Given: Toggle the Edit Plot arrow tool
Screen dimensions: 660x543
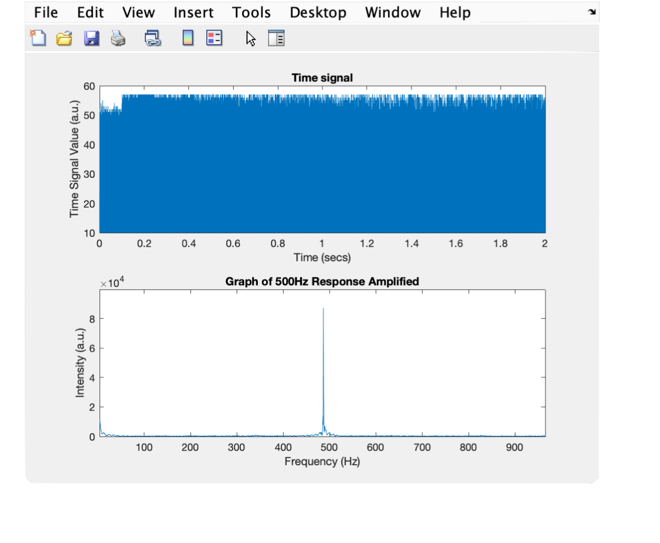Looking at the screenshot, I should [x=251, y=39].
